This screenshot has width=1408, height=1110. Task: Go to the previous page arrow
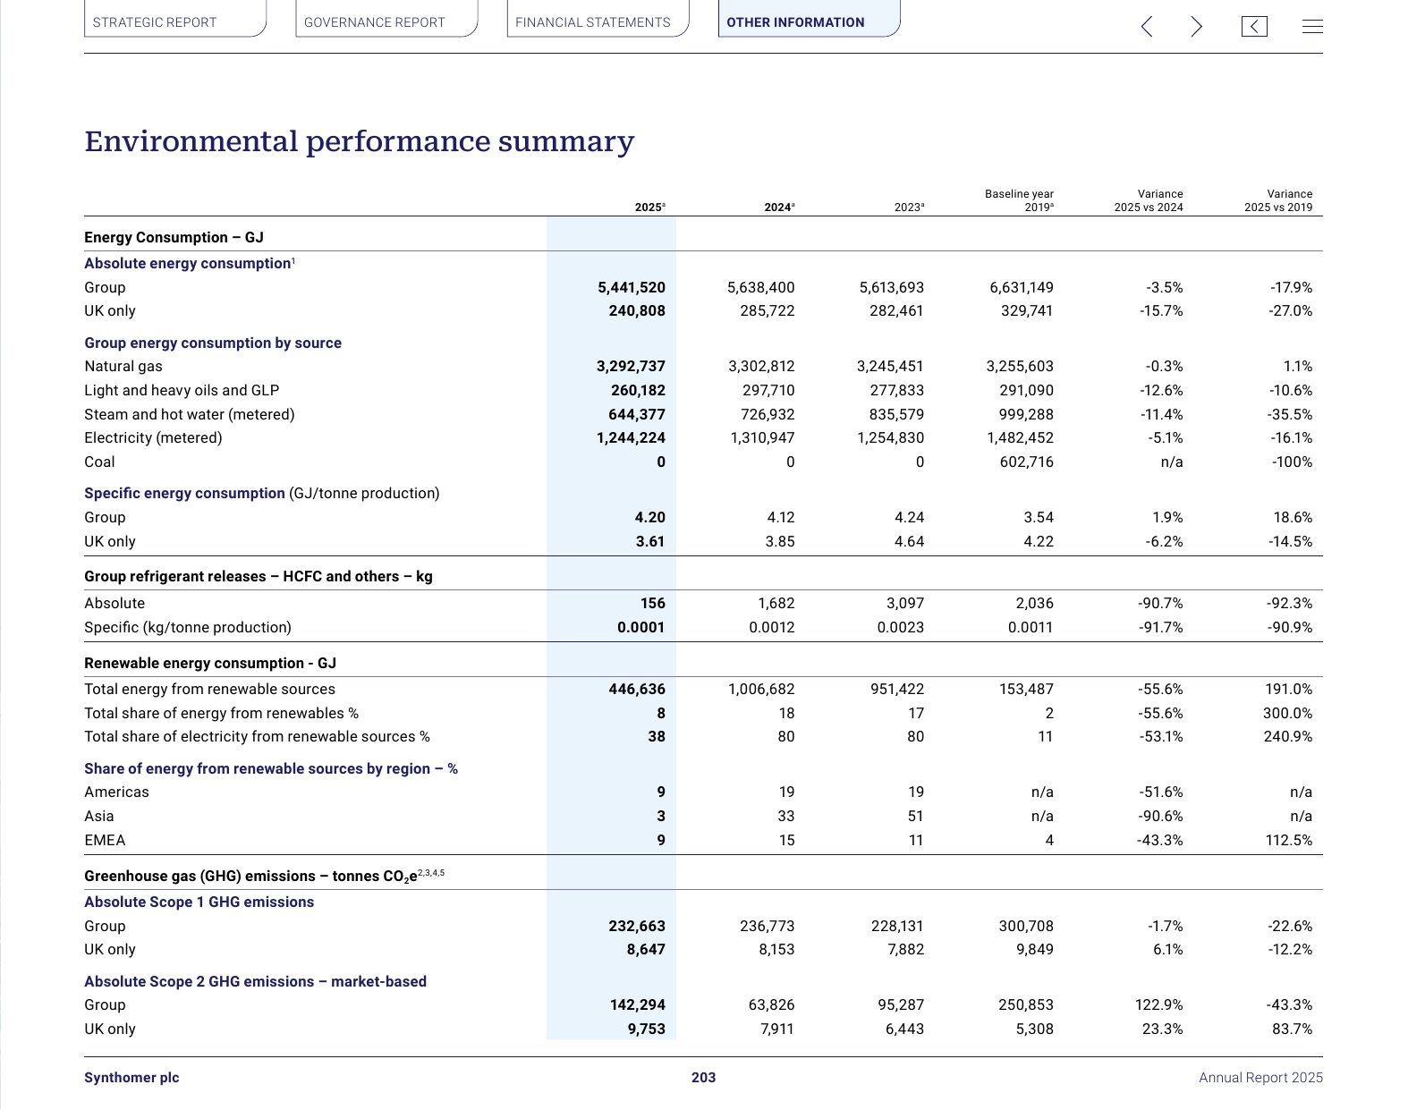[1147, 26]
